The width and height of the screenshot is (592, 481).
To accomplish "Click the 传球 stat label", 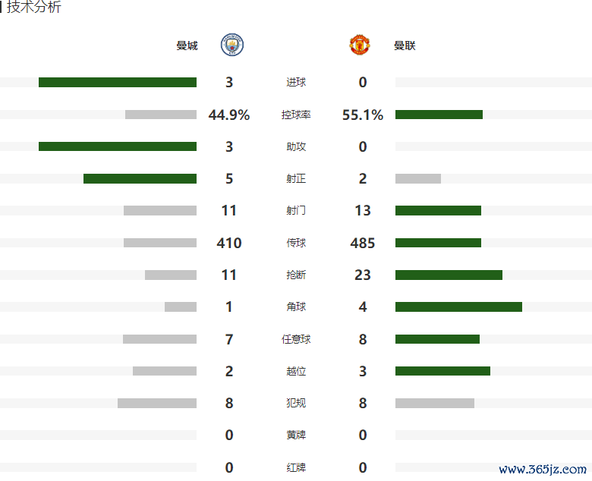I will tap(296, 243).
